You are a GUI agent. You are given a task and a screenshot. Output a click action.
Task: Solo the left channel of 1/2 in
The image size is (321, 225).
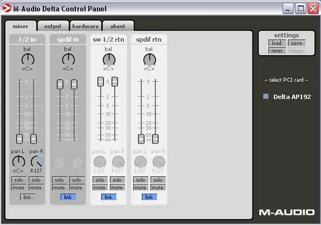(18, 180)
